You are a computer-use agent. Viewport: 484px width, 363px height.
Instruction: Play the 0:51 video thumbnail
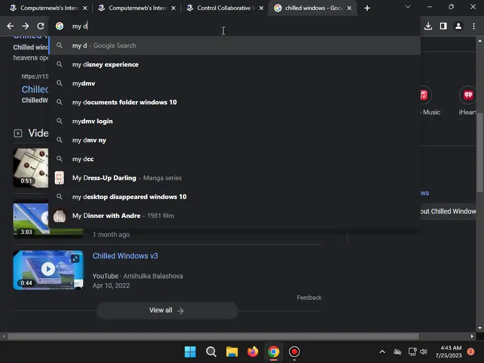tap(31, 168)
